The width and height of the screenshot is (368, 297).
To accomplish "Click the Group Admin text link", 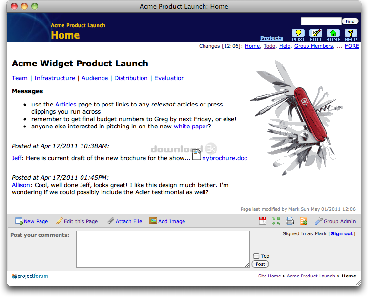I will pos(340,221).
